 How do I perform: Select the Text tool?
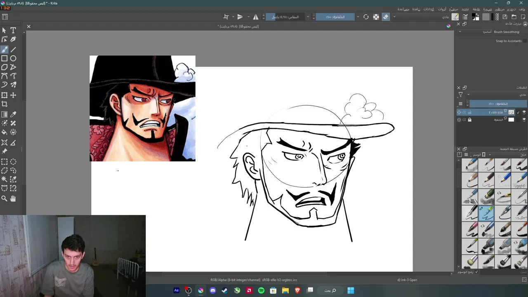pos(13,30)
